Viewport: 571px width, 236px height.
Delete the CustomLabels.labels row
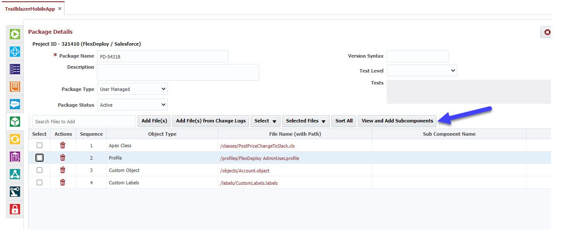click(x=63, y=183)
